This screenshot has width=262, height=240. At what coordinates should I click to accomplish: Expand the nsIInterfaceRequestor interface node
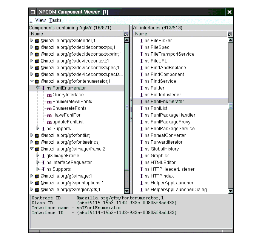click(38, 163)
